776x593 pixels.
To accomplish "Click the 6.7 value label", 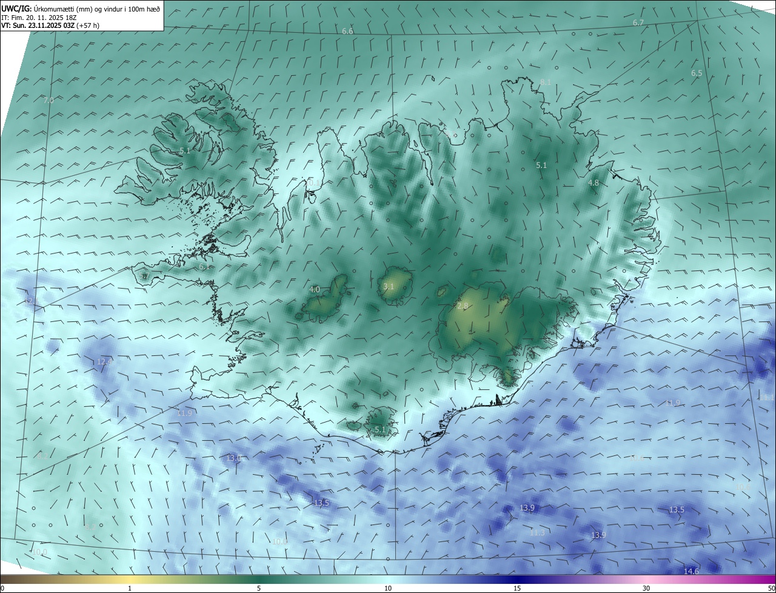I will (x=638, y=22).
